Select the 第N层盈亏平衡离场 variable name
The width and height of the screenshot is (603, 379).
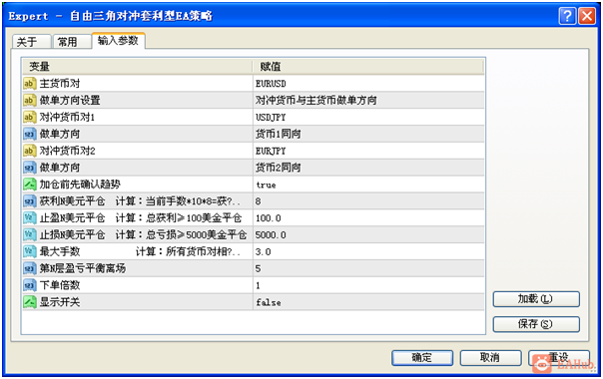[x=83, y=268]
